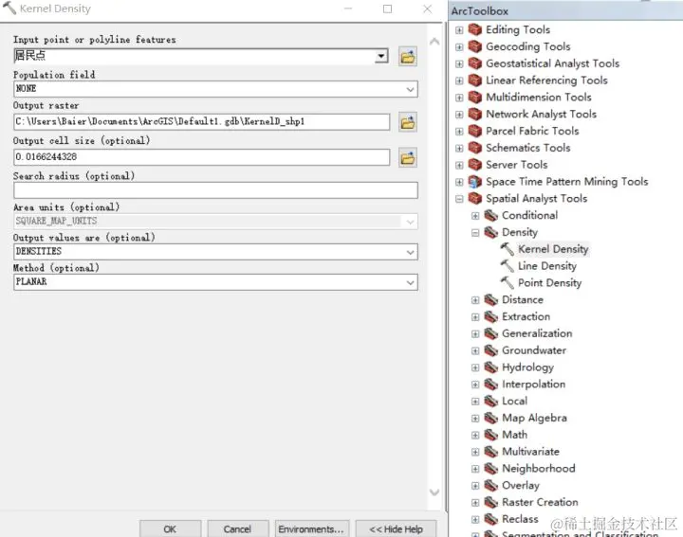Click the Space Time Pattern Mining toolbox icon

pyautogui.click(x=475, y=182)
